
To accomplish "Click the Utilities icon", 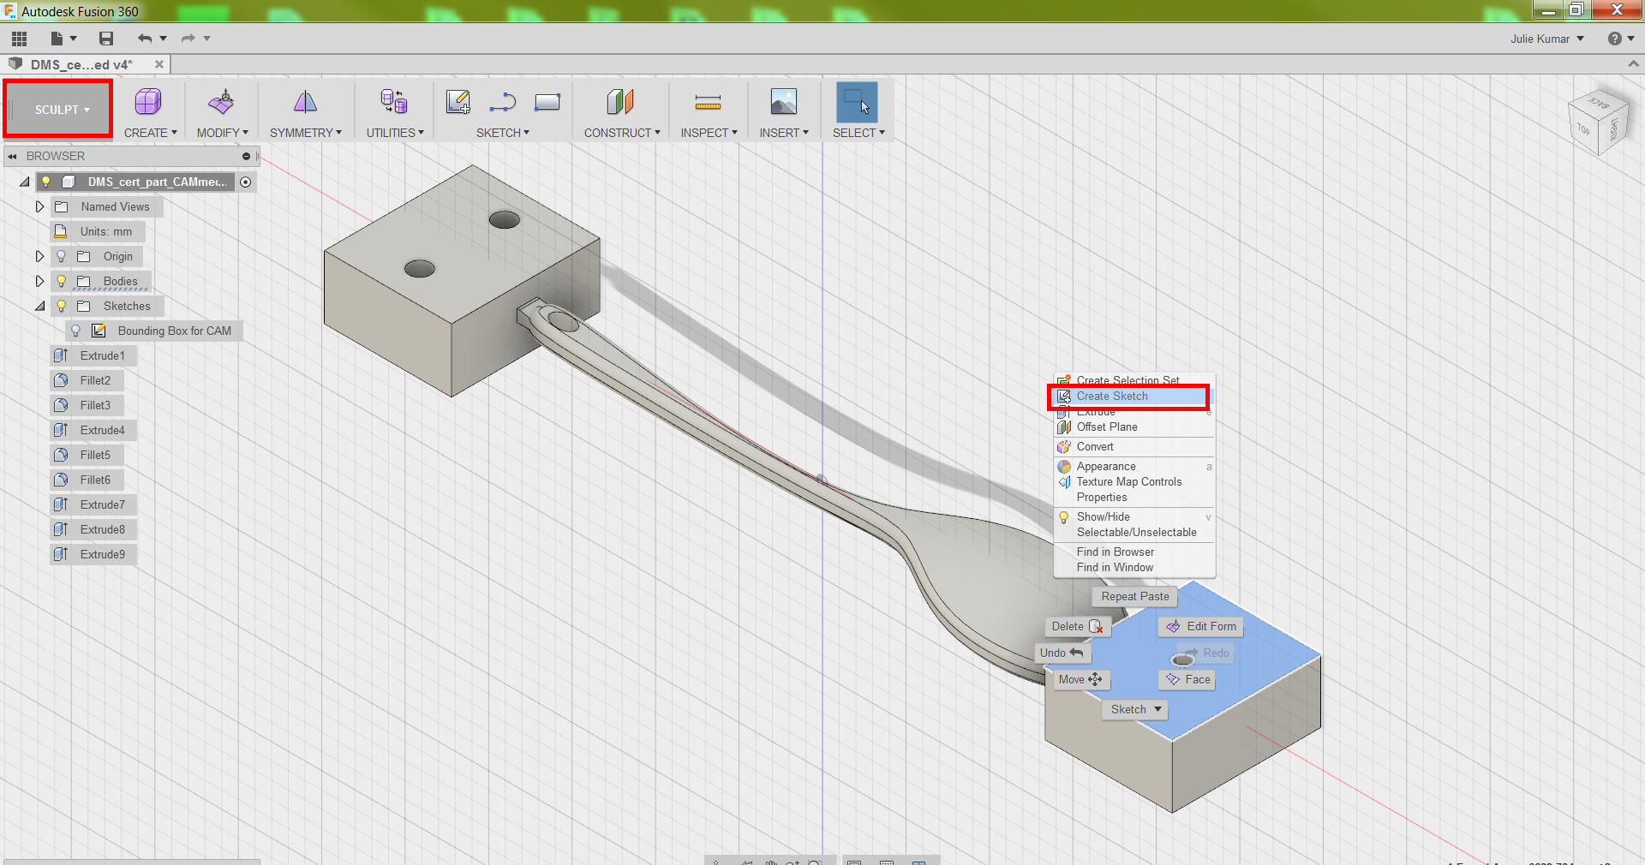I will tap(394, 102).
